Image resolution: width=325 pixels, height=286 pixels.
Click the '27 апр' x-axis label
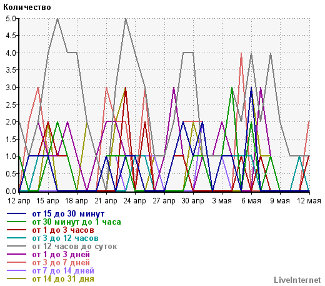pos(164,201)
